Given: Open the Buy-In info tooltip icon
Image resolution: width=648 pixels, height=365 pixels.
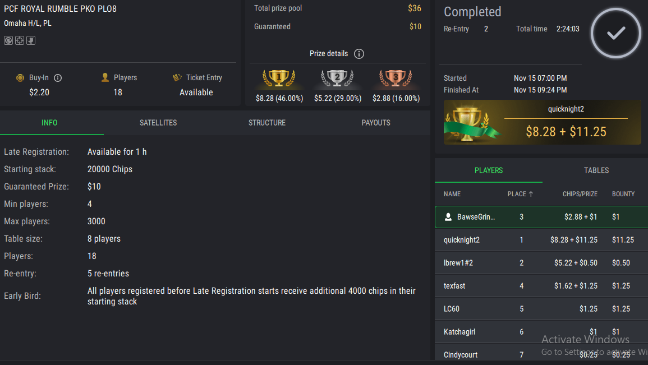Looking at the screenshot, I should pyautogui.click(x=58, y=78).
